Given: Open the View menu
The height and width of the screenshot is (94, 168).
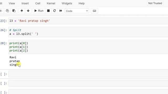Looking at the screenshot, I should [x=12, y=3].
